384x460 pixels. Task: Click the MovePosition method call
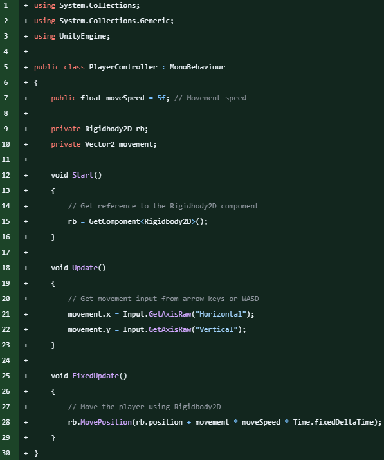pos(106,422)
